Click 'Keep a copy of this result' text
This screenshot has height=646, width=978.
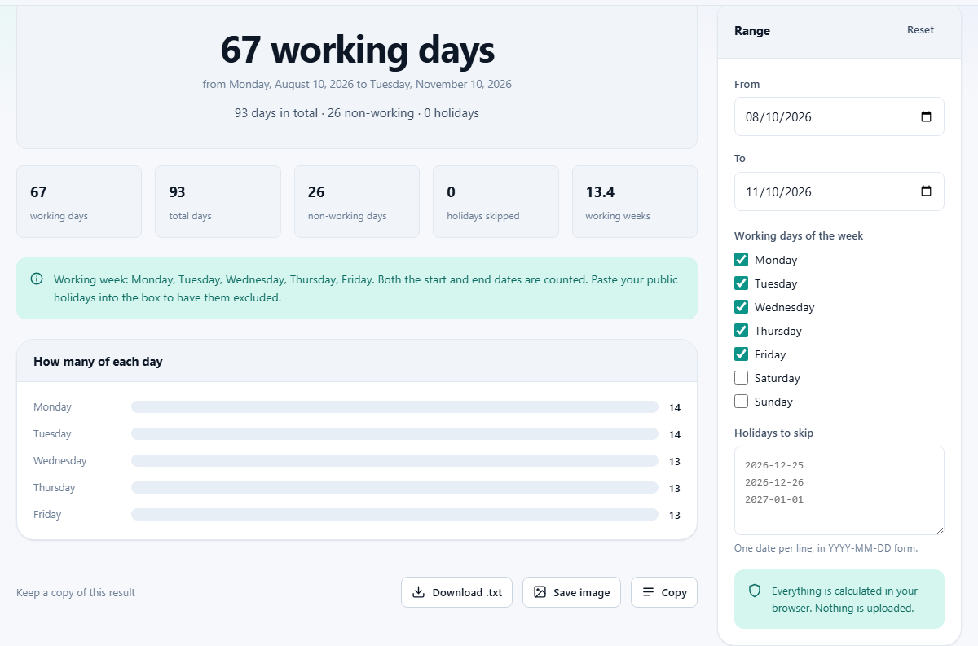[76, 592]
